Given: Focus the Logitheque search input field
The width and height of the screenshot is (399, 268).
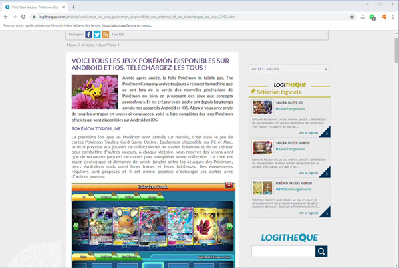Looking at the screenshot, I should [283, 251].
